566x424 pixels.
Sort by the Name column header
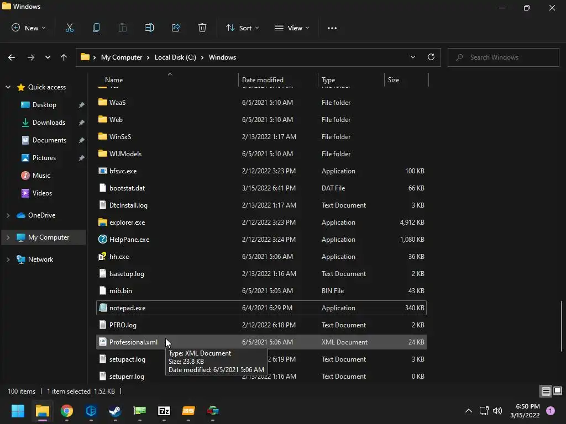click(167, 79)
